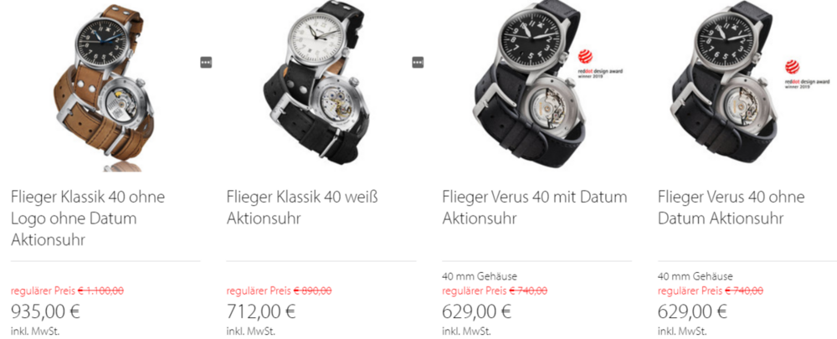Click the struck-through regular price € 1.100,00
The width and height of the screenshot is (837, 339).
tap(101, 291)
